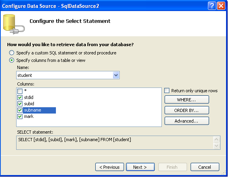Uncheck the subid column checkbox
The width and height of the screenshot is (228, 177).
pos(20,104)
